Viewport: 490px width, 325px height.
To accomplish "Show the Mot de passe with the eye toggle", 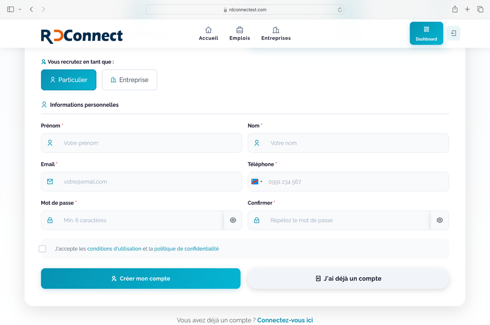I will 233,220.
